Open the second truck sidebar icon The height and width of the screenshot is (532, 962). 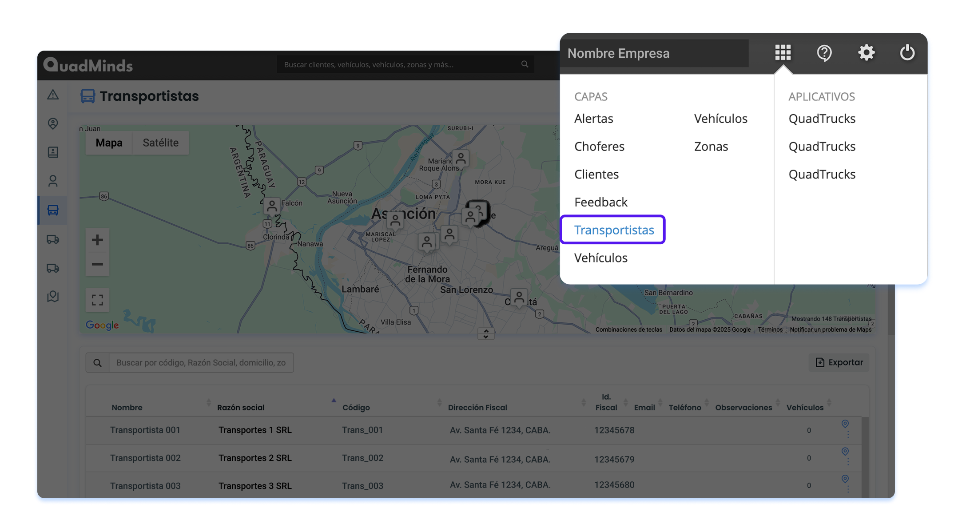click(53, 268)
